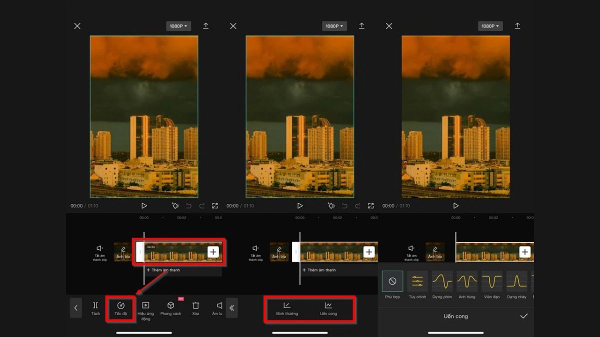The image size is (600, 337).
Task: Expand 1080P dropdown above the curve presets
Action: coord(490,26)
